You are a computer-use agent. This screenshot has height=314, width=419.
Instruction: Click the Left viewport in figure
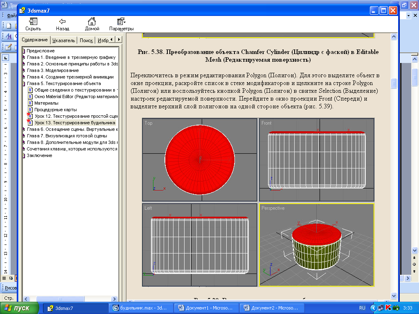point(200,245)
